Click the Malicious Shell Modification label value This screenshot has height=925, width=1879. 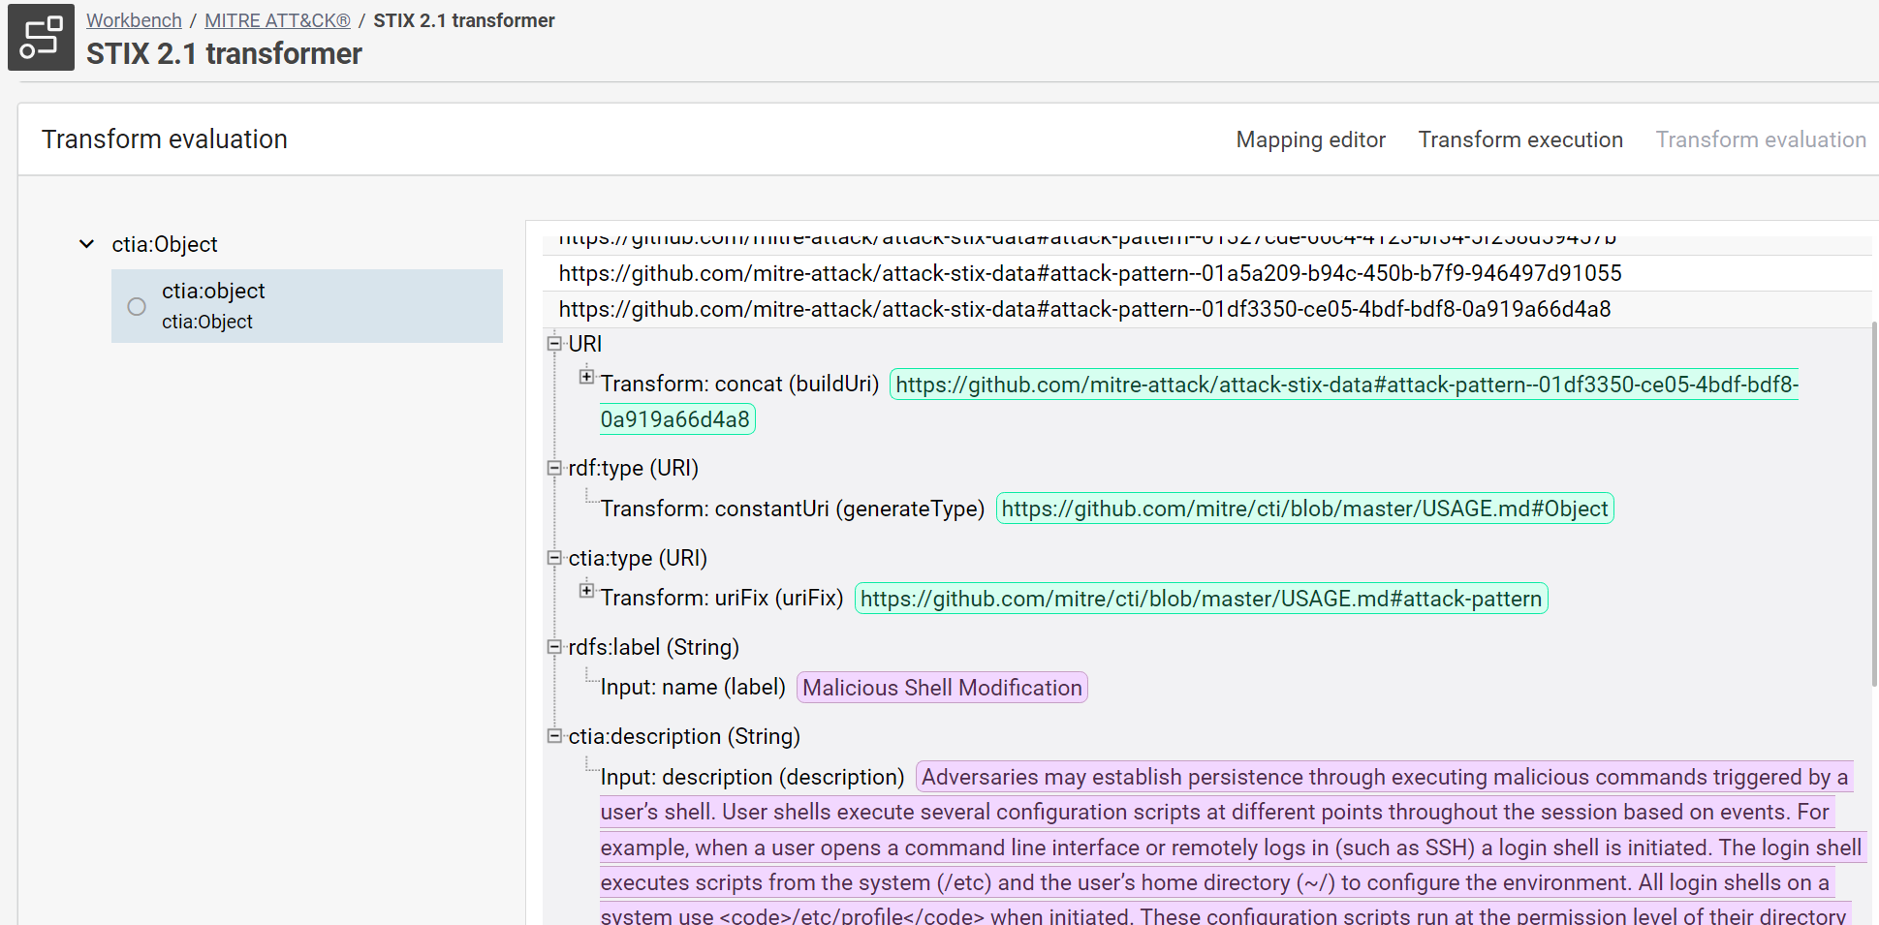point(942,688)
